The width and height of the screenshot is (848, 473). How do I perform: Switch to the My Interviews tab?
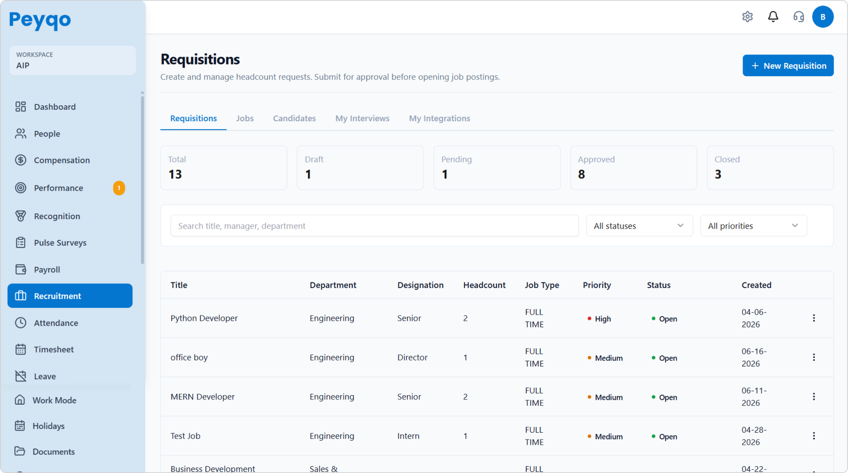pos(362,119)
